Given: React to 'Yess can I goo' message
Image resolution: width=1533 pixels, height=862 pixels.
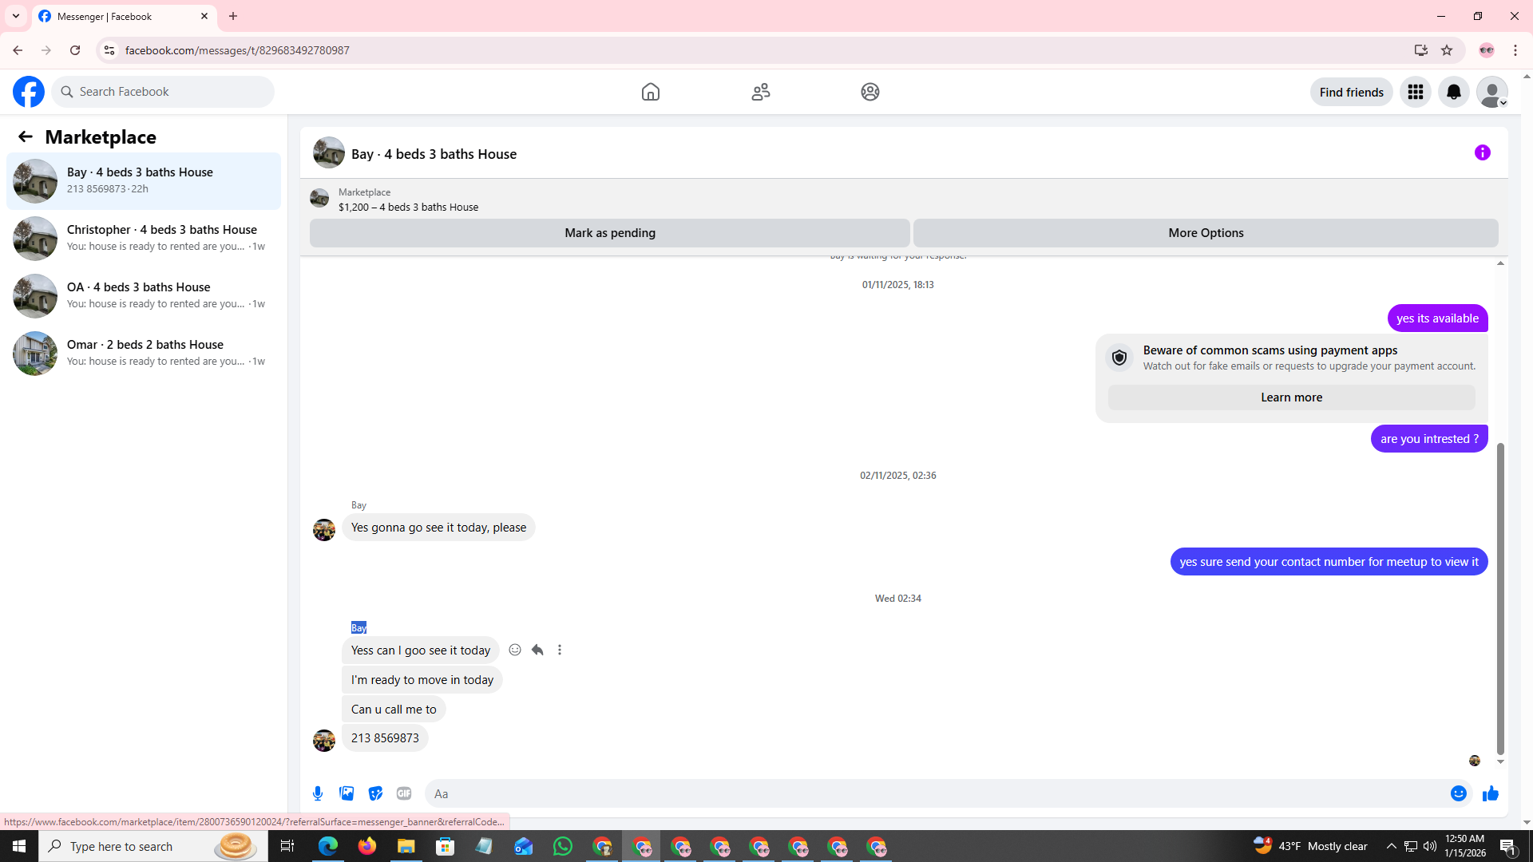Looking at the screenshot, I should [515, 650].
